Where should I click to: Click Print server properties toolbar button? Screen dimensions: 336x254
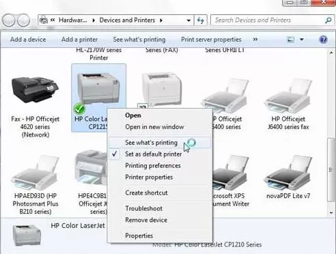[211, 40]
